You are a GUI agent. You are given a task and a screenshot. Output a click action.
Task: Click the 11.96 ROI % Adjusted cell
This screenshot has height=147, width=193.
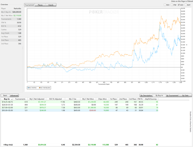pos(63,102)
